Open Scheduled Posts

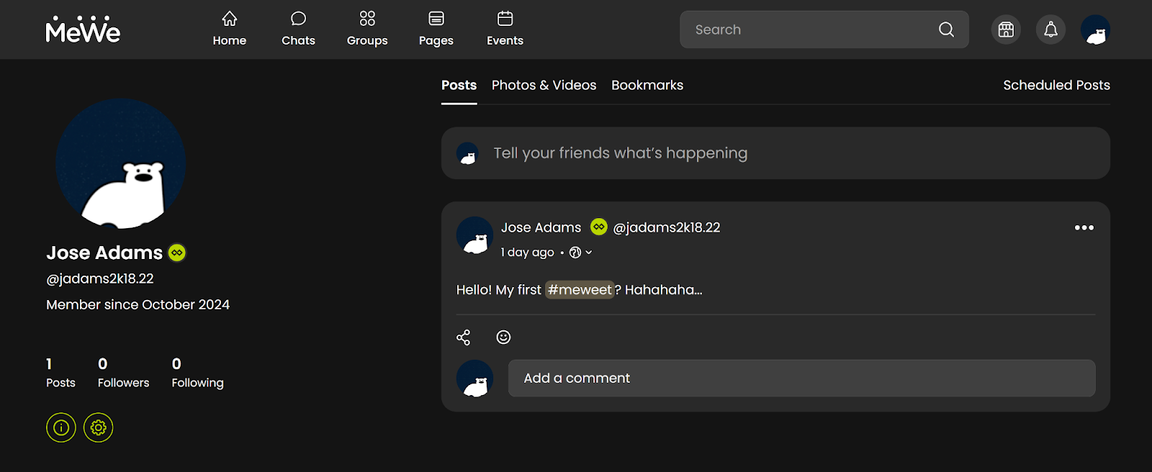(1056, 85)
